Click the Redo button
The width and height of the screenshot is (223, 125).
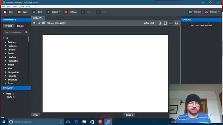pos(101,12)
